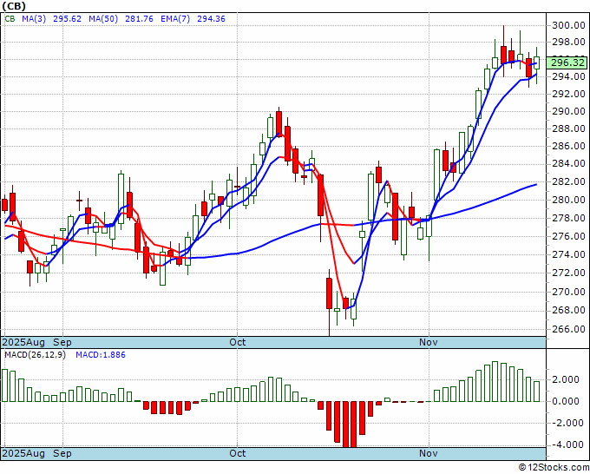Select the Oct marker on the price timeline
This screenshot has width=590, height=474.
tap(238, 342)
